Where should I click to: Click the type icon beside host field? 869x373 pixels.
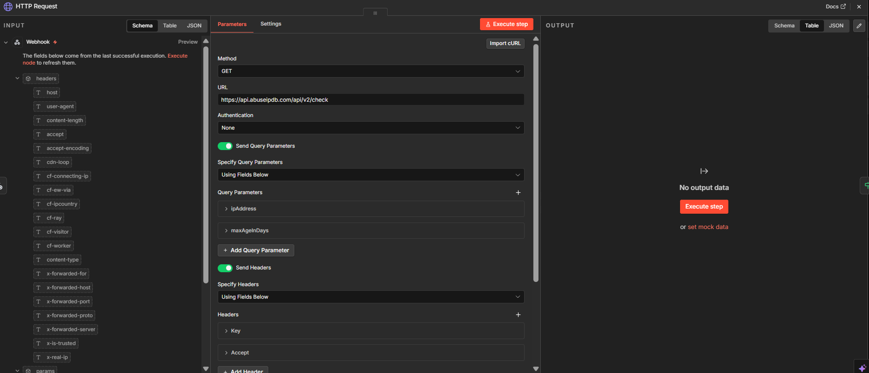pos(39,93)
